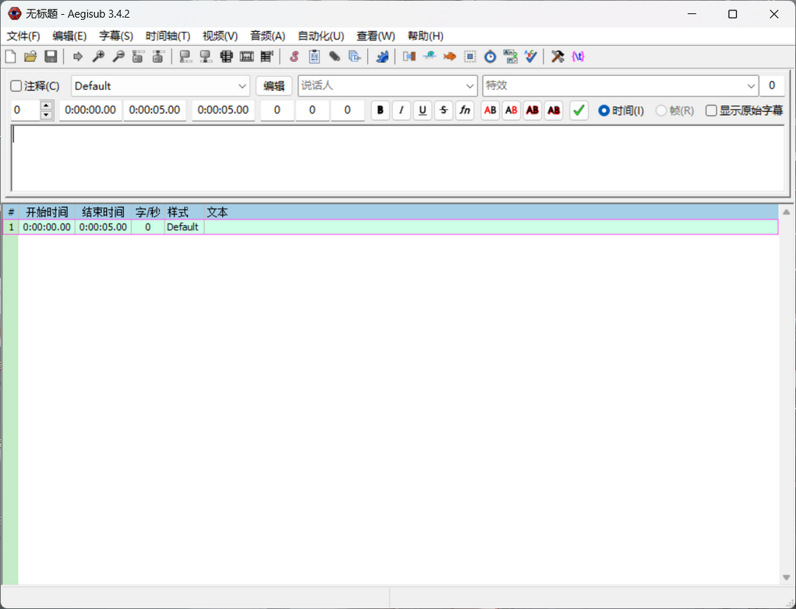The image size is (796, 609).
Task: Click the 编辑 style edit button
Action: point(274,86)
